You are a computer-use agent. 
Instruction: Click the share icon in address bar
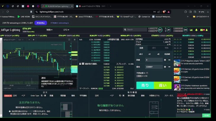click(159, 12)
